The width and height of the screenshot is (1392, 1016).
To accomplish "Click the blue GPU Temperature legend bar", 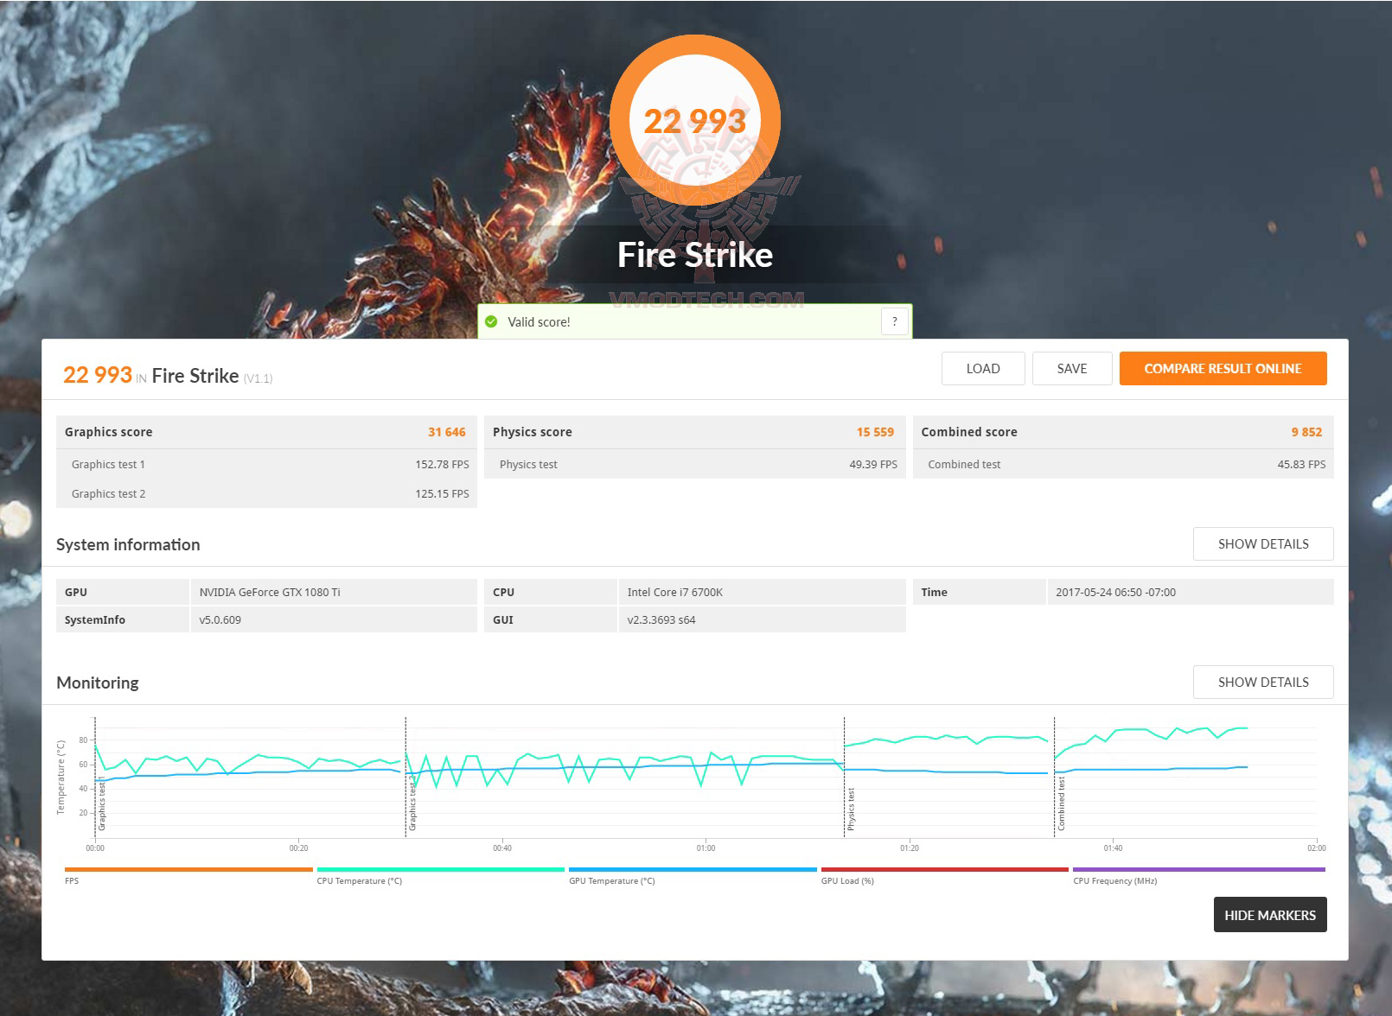I will point(692,871).
